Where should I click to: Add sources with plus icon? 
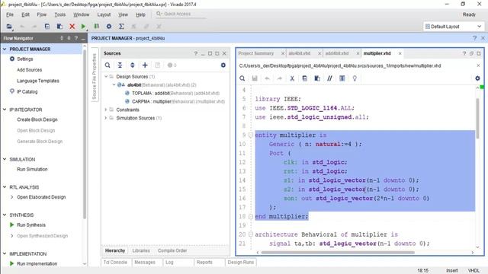145,65
